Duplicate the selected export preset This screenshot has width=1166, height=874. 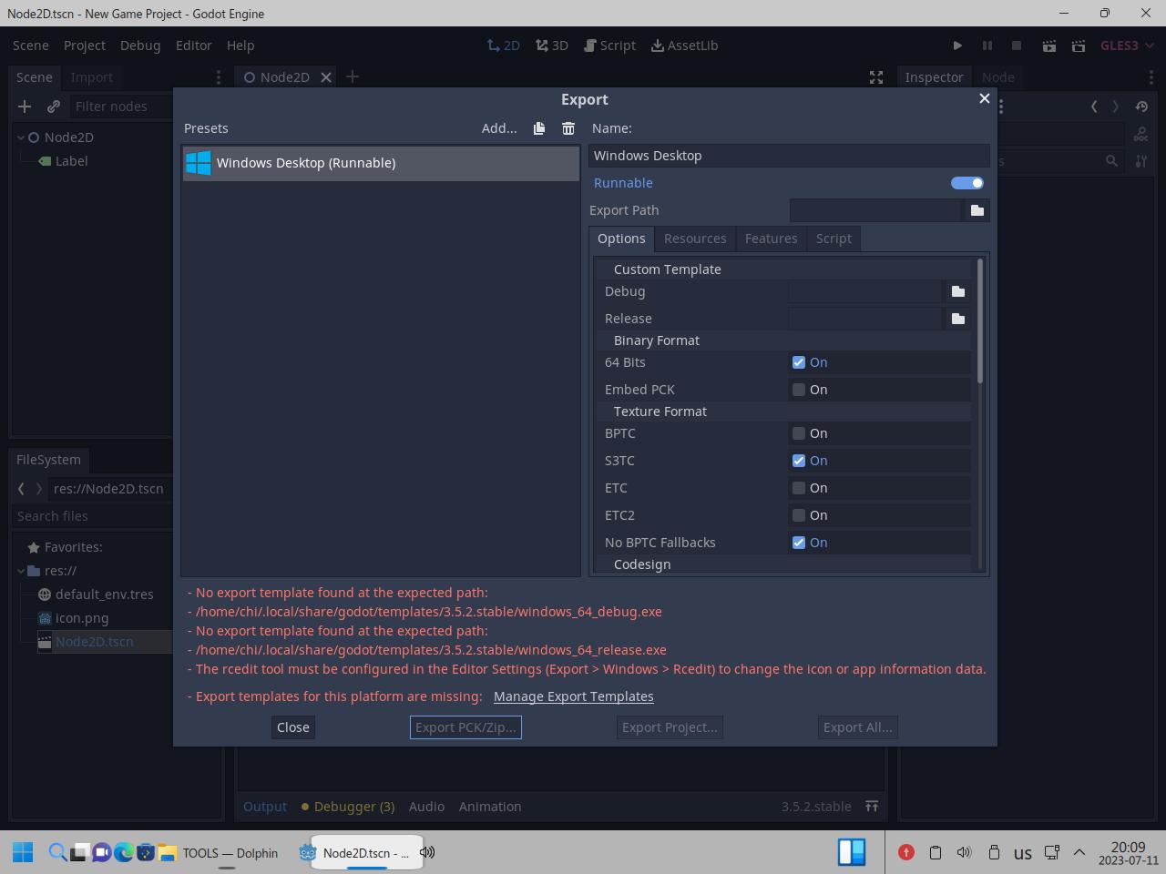click(x=539, y=128)
